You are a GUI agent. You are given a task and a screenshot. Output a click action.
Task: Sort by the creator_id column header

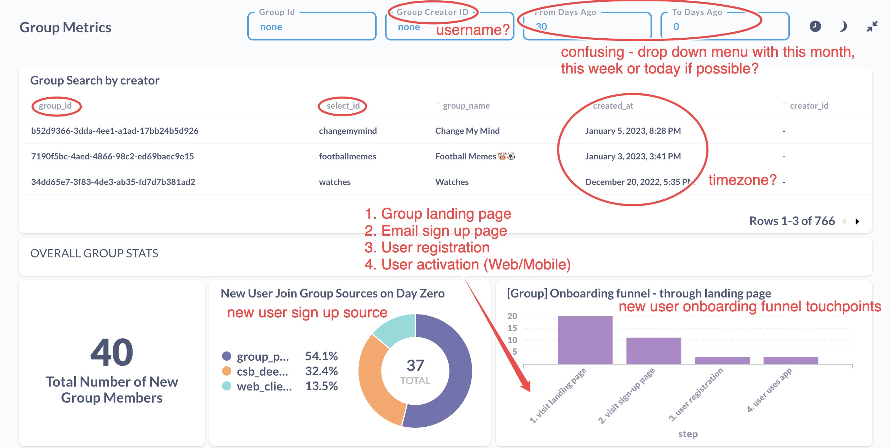click(809, 106)
